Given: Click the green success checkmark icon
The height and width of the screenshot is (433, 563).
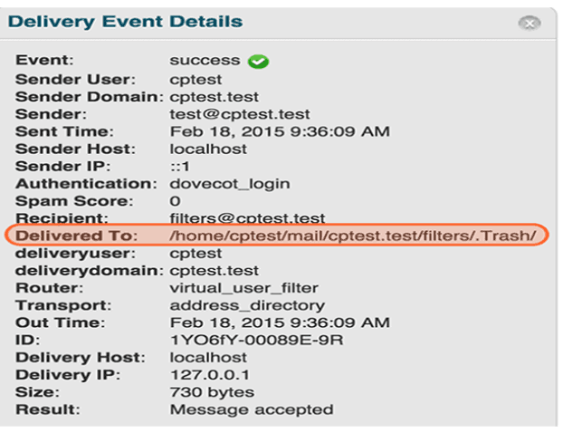Looking at the screenshot, I should (260, 63).
